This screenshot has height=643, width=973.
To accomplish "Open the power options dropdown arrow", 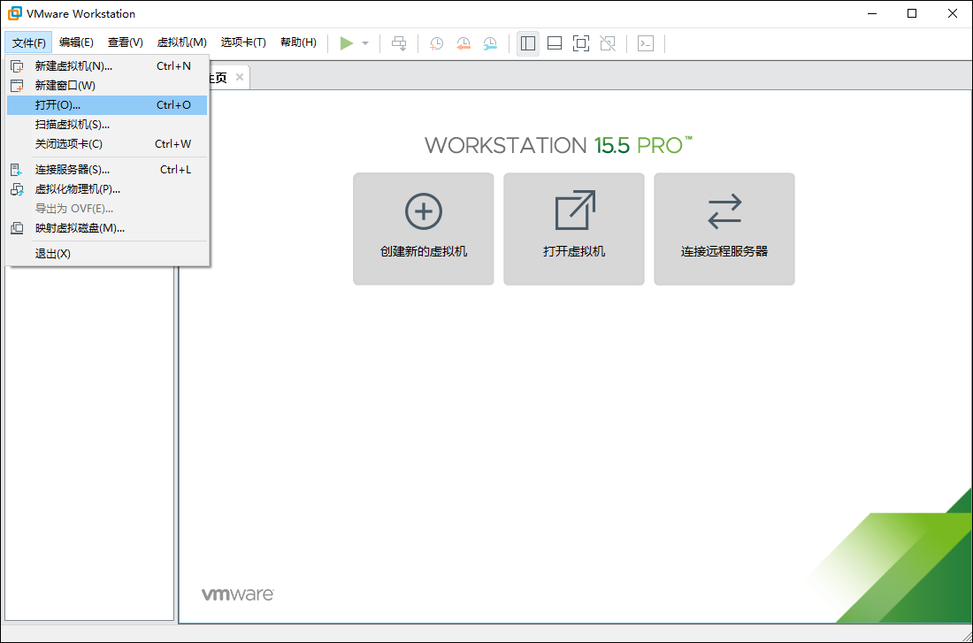I will click(x=365, y=43).
